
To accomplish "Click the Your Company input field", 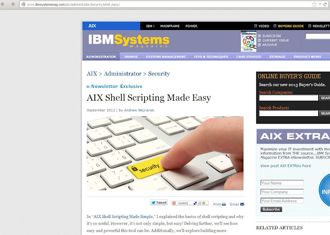I will pyautogui.click(x=282, y=192).
